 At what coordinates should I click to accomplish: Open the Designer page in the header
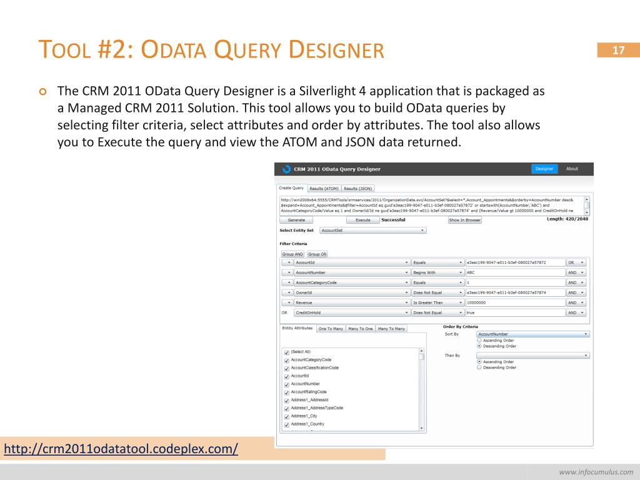click(544, 169)
